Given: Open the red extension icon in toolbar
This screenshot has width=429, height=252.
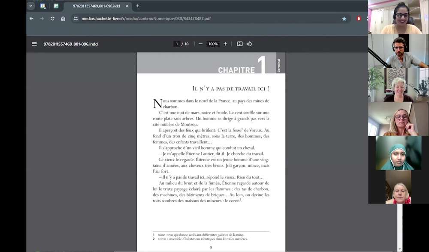Looking at the screenshot, I should click(x=359, y=18).
